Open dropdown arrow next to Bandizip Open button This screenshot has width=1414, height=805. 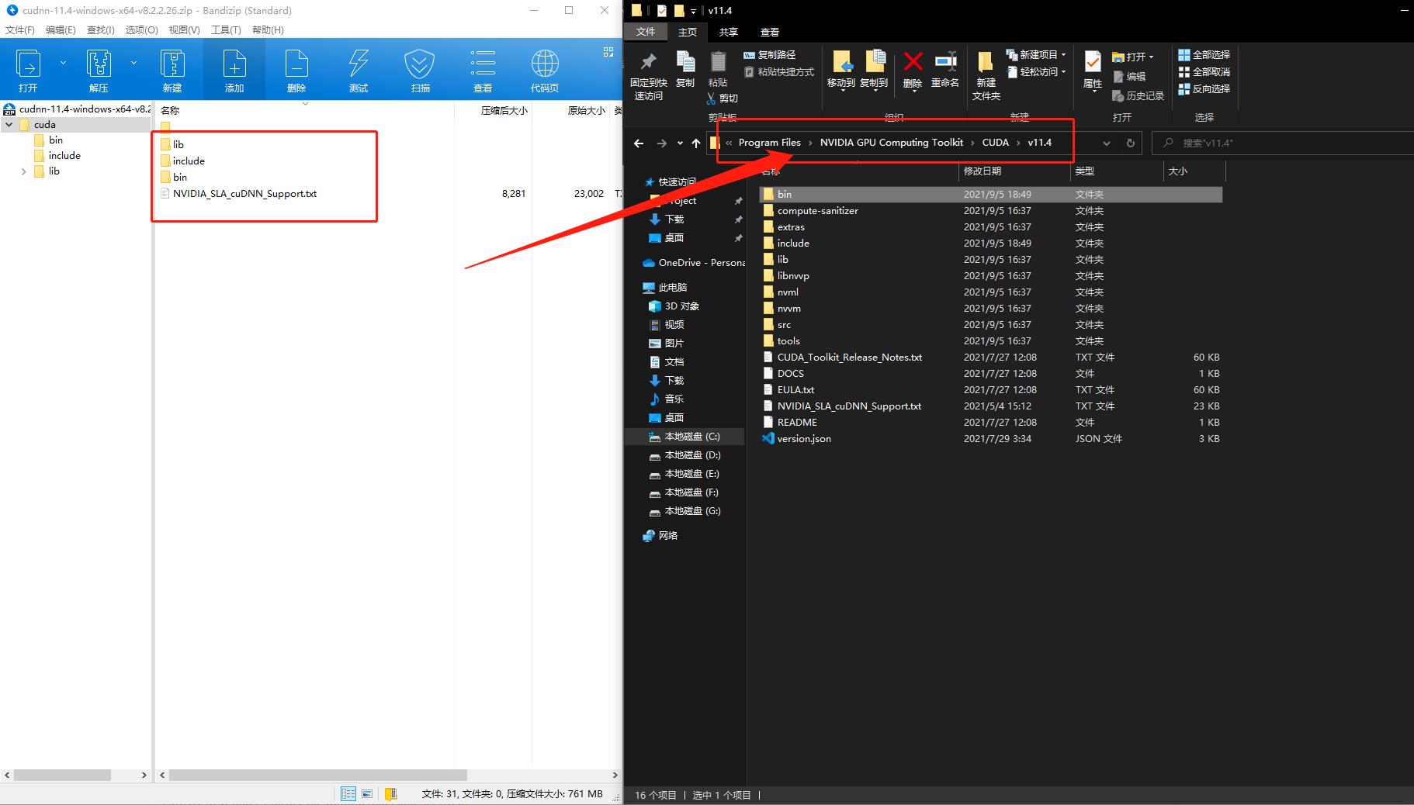click(63, 63)
